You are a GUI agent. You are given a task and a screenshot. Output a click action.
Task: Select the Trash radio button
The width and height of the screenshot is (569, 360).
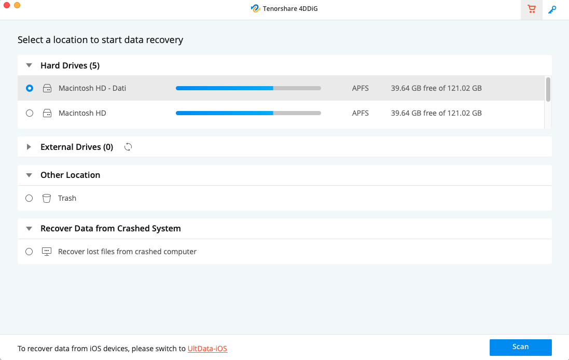(x=30, y=198)
